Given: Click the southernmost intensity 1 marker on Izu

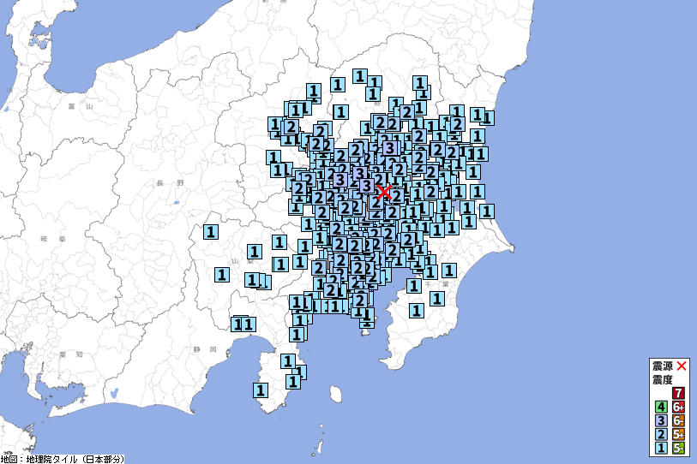Looking at the screenshot, I should tap(260, 390).
